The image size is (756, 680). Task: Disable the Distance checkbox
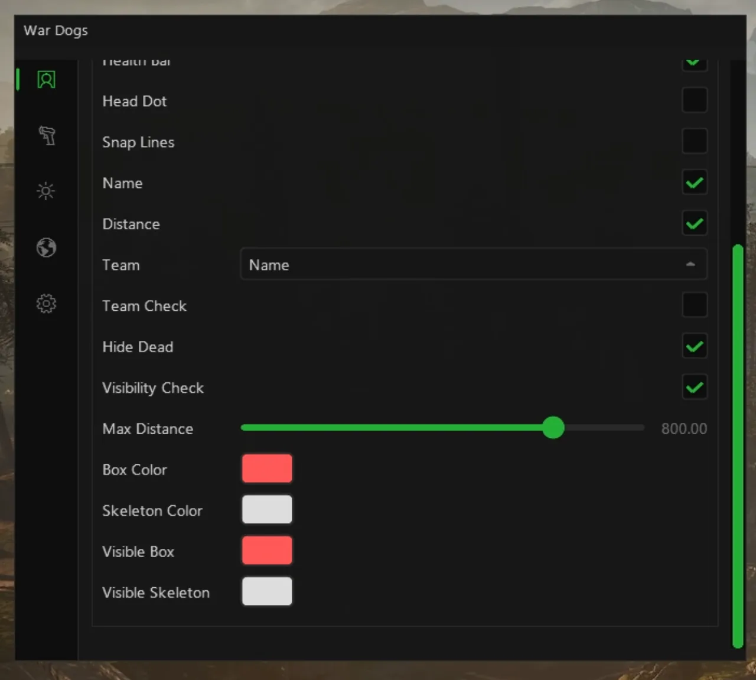coord(695,223)
